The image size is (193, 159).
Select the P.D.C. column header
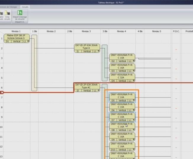176,31
